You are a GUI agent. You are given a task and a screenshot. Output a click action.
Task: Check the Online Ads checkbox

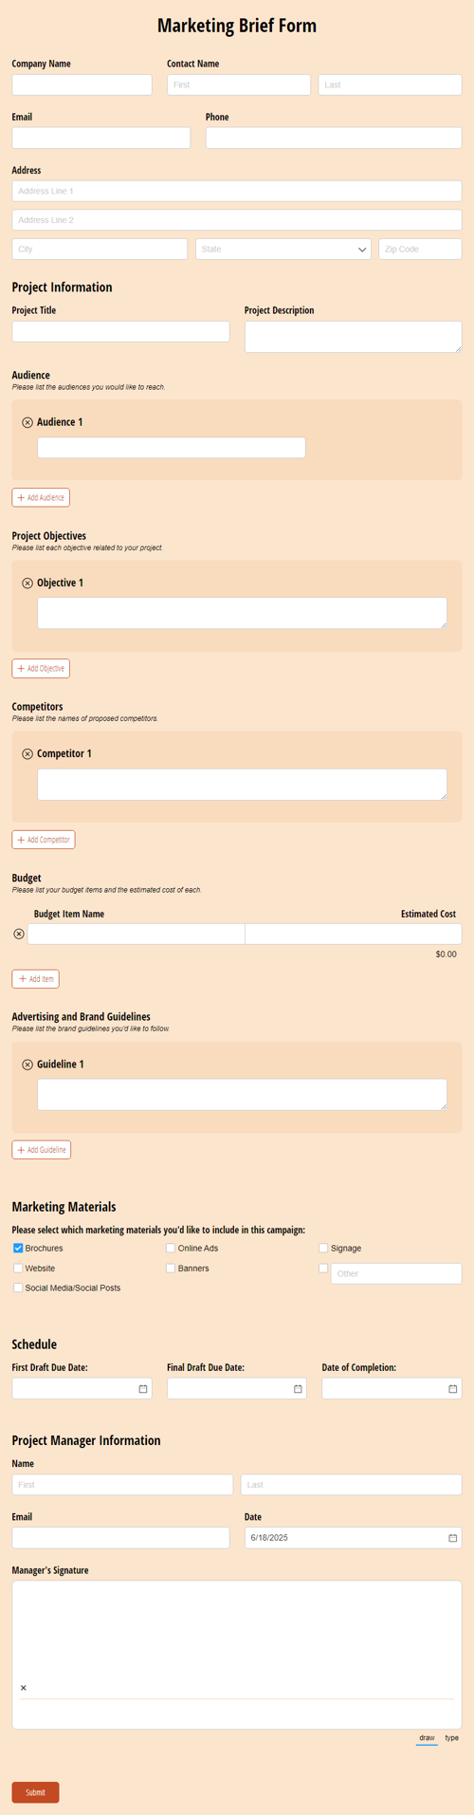coord(171,1249)
